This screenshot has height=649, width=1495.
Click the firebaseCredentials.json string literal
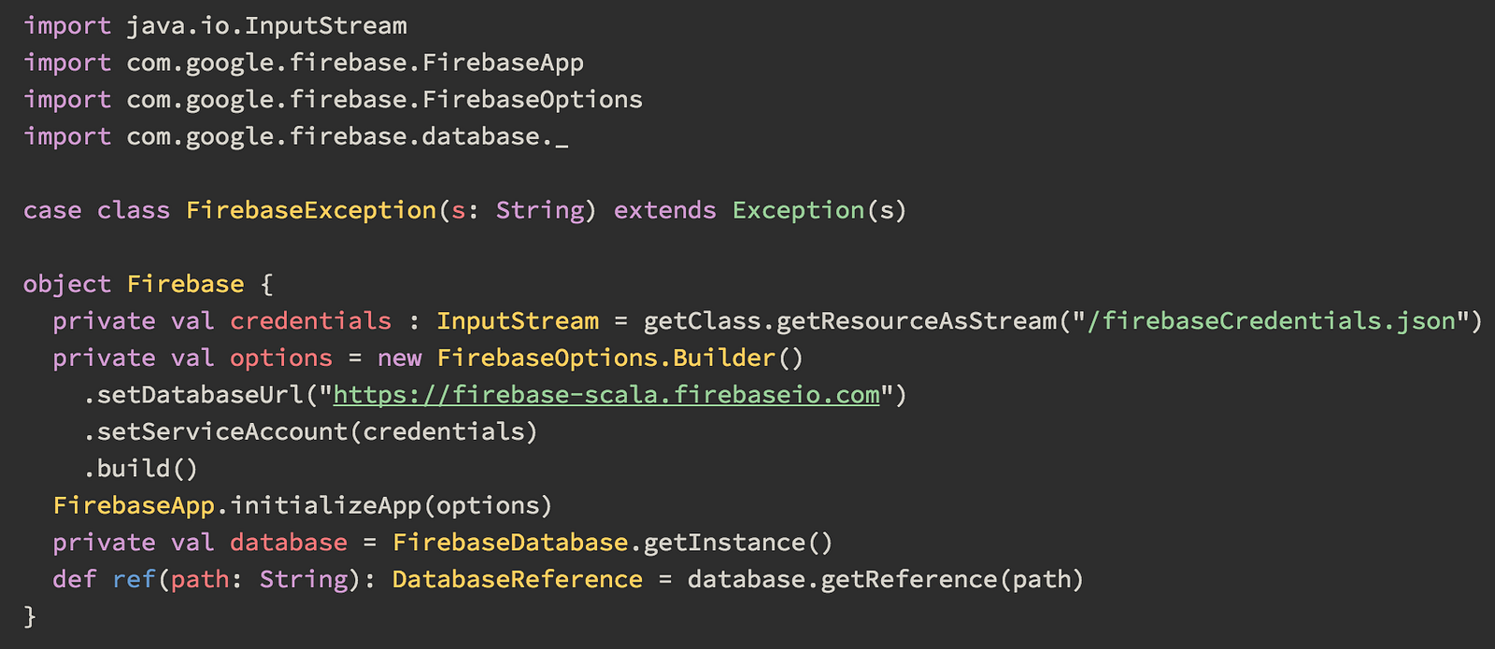tap(1271, 321)
